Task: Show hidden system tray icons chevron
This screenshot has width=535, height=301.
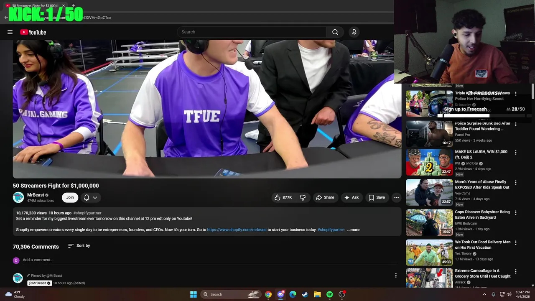Action: [x=484, y=294]
